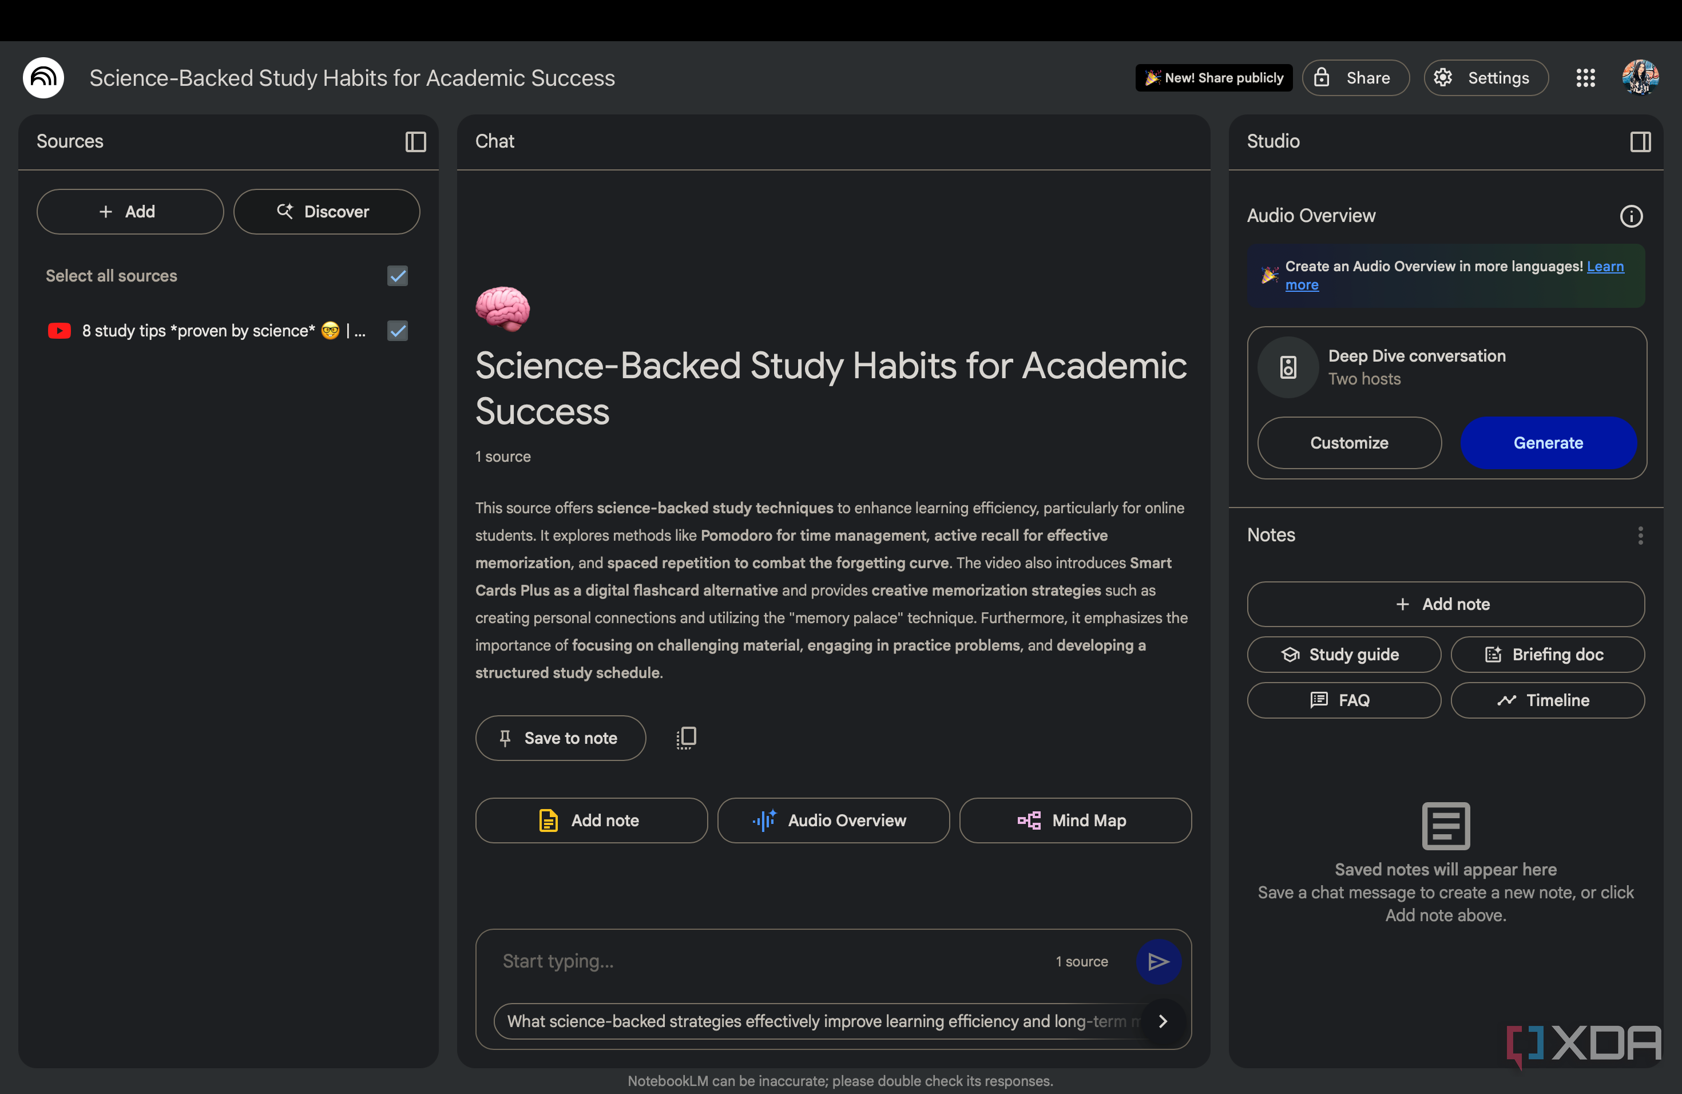Open the Share dialog
The width and height of the screenshot is (1682, 1094).
1355,78
